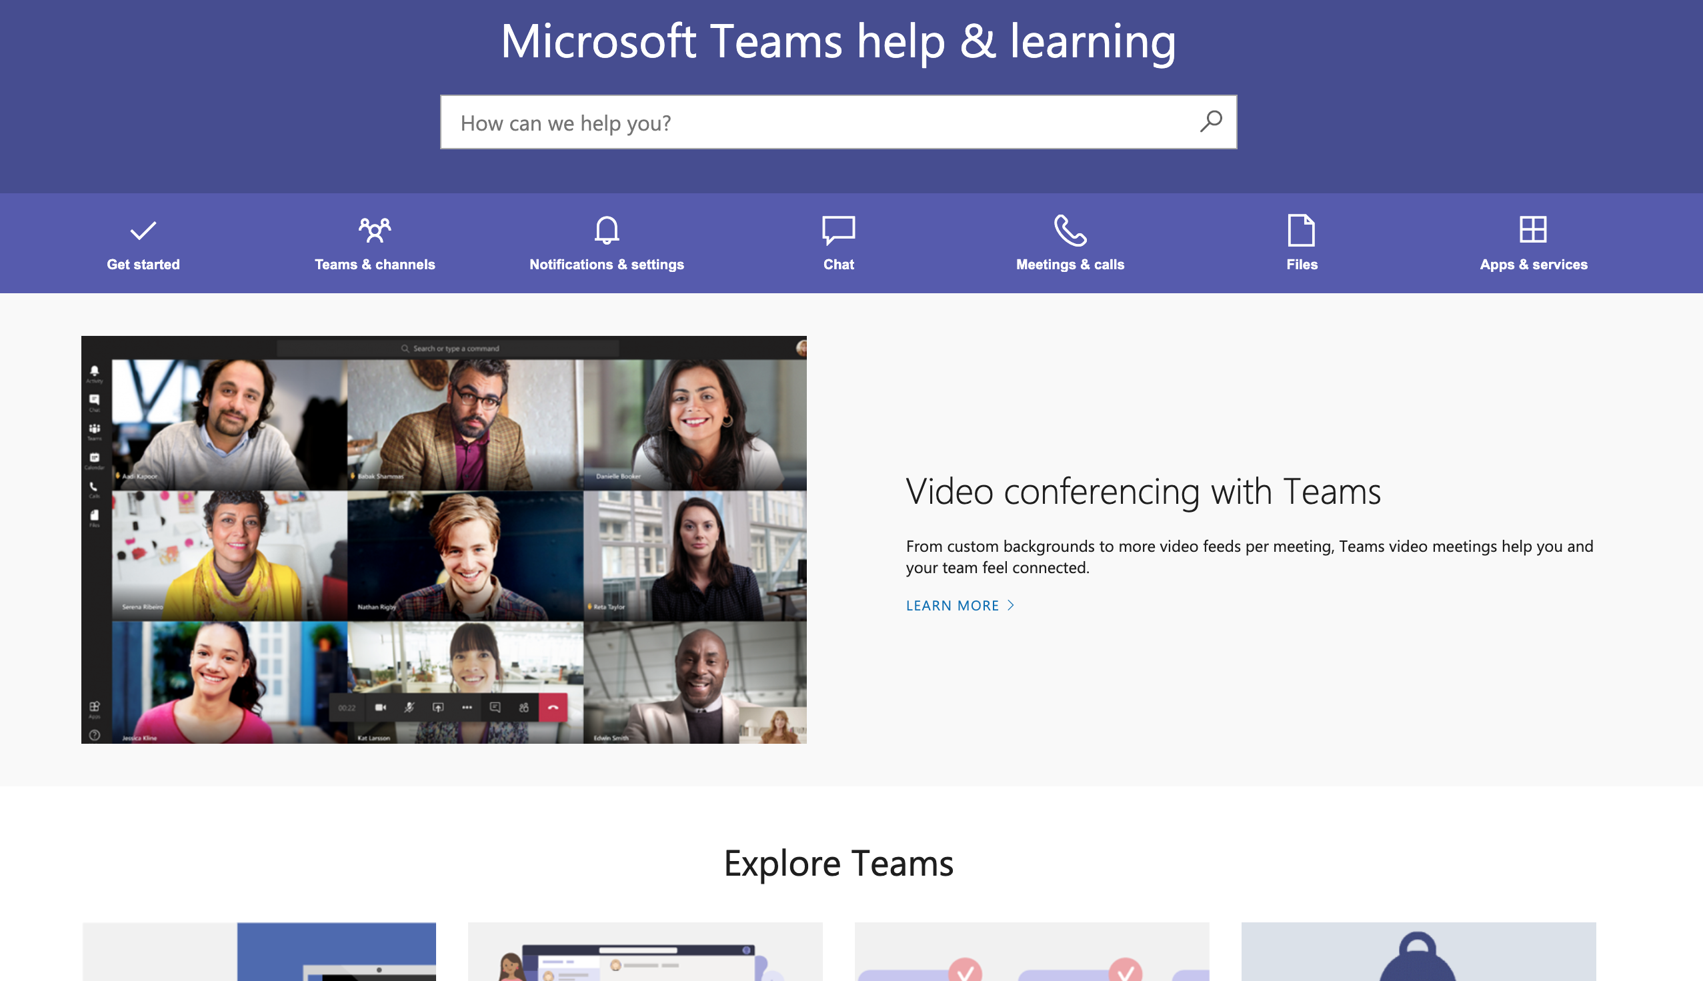Open the Get started section label
The width and height of the screenshot is (1703, 981).
click(143, 264)
